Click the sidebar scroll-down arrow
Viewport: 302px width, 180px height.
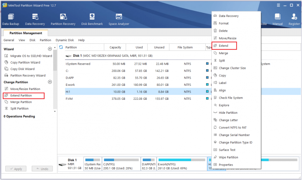(x=55, y=111)
